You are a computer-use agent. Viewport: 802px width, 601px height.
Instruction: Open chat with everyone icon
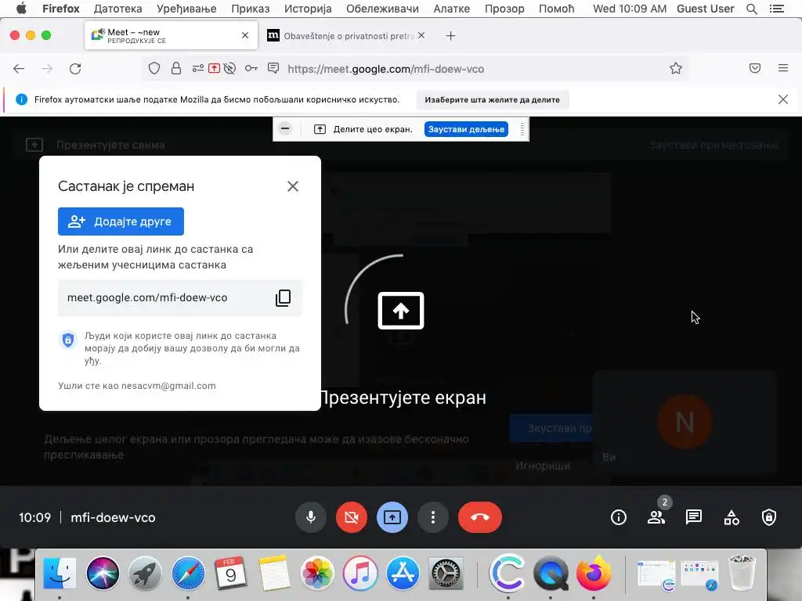point(694,517)
